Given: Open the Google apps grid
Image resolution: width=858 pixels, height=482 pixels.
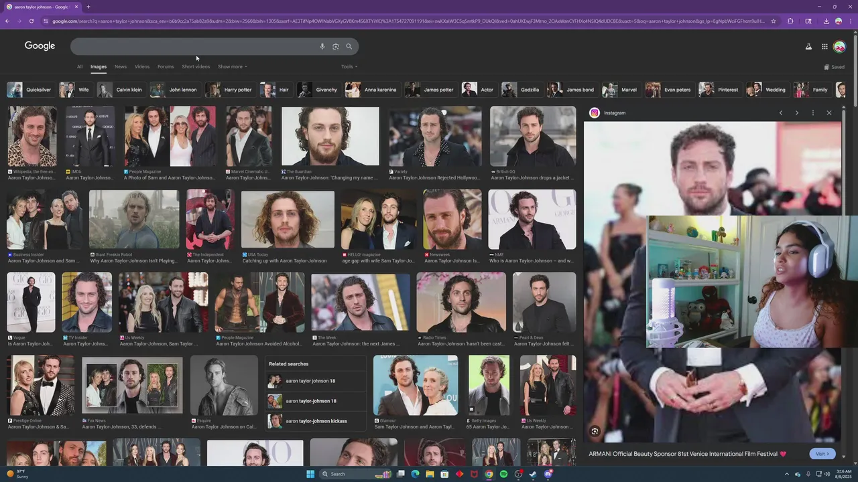Looking at the screenshot, I should (x=824, y=46).
